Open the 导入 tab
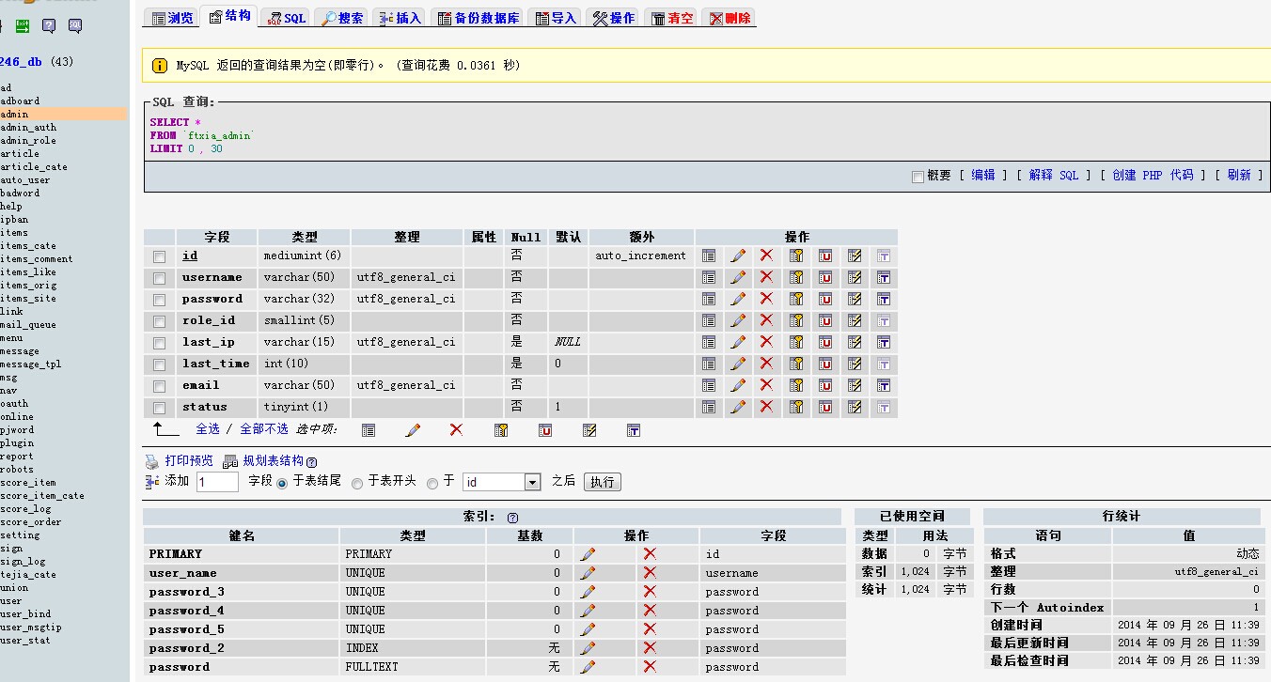The width and height of the screenshot is (1271, 682). coord(554,18)
